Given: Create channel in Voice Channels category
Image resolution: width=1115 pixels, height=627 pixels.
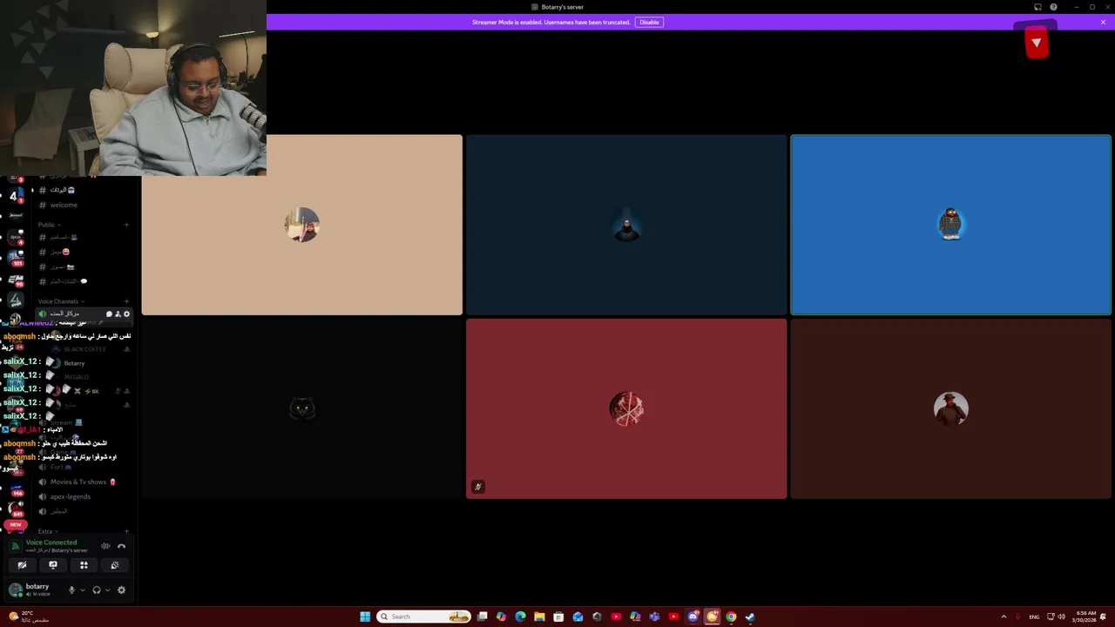Looking at the screenshot, I should tap(126, 301).
